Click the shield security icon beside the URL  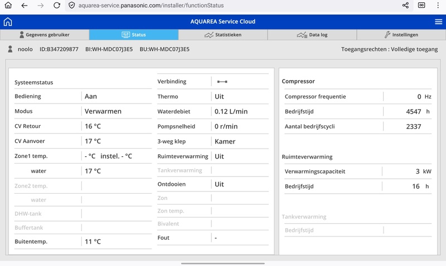71,6
